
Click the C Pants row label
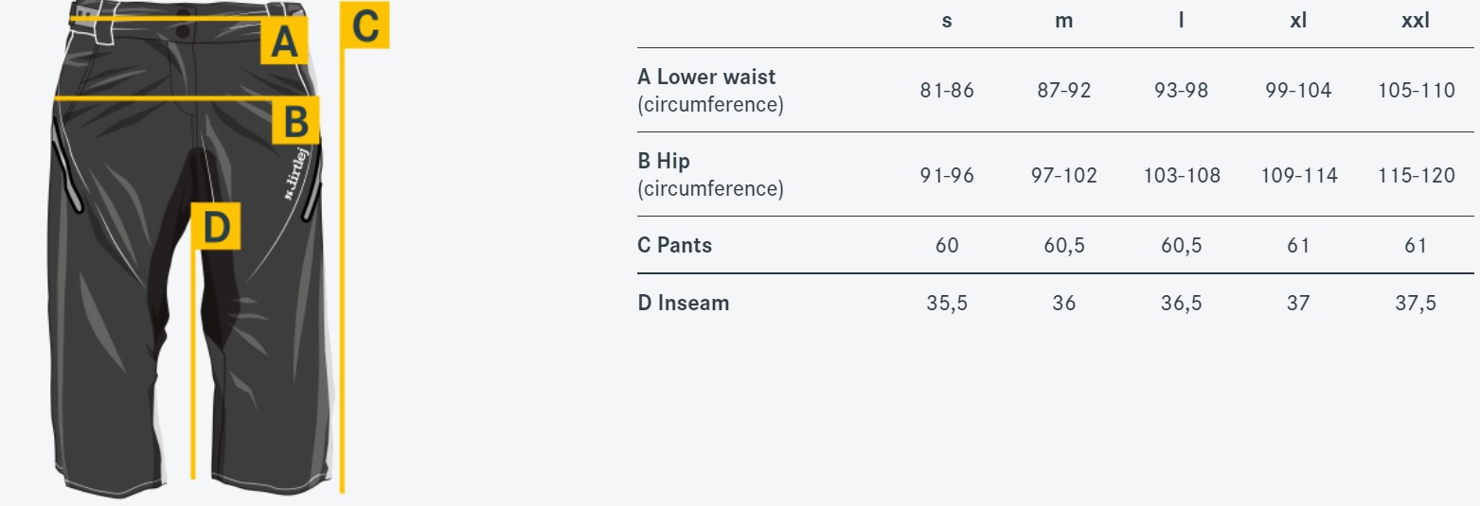click(674, 245)
